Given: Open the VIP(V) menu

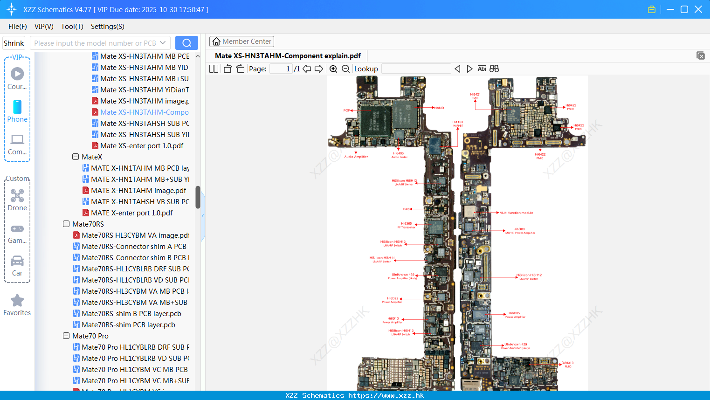Looking at the screenshot, I should point(44,27).
